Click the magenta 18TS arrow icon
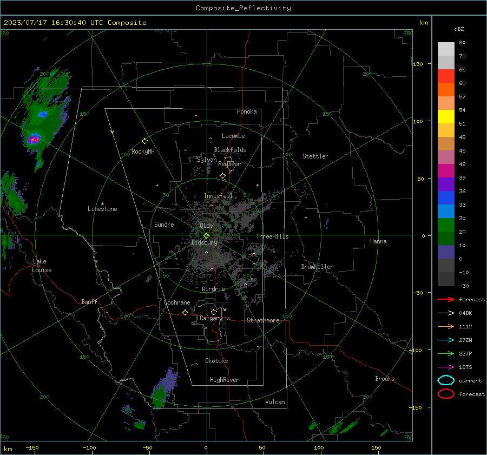 (x=446, y=367)
